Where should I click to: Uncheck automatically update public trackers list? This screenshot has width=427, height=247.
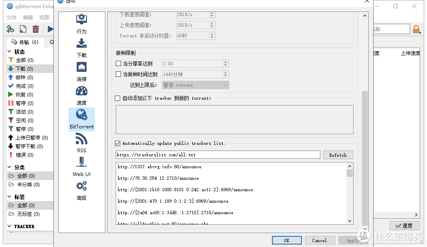pos(117,143)
